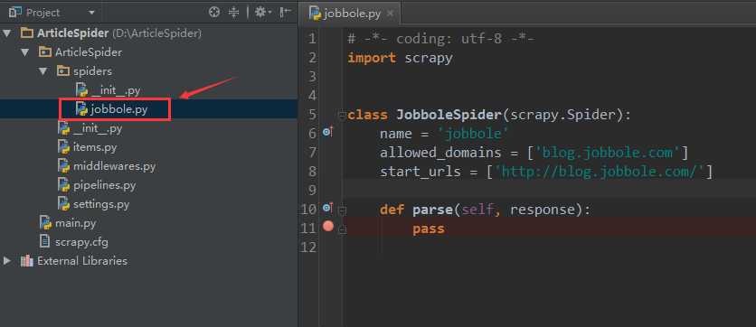Click fold end marker on line 11
Viewport: 756px width, 327px height.
[x=342, y=229]
